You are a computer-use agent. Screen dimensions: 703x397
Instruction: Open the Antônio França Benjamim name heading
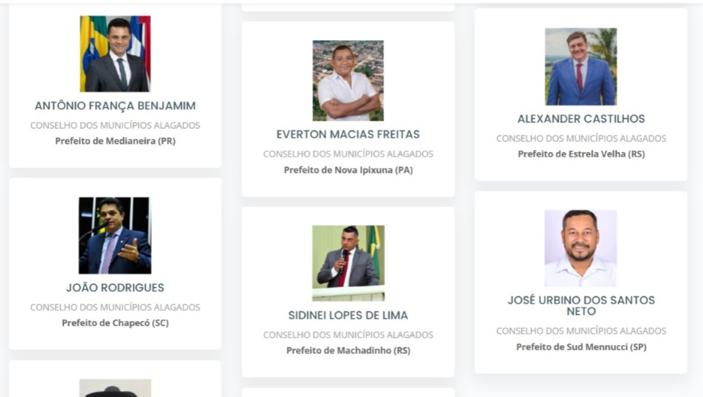[x=115, y=106]
